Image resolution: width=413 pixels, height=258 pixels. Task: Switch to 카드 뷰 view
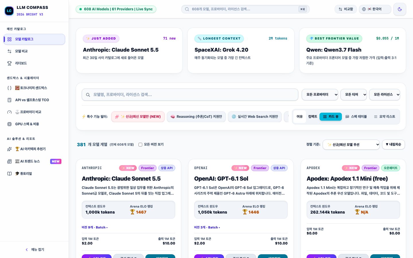coord(331,117)
